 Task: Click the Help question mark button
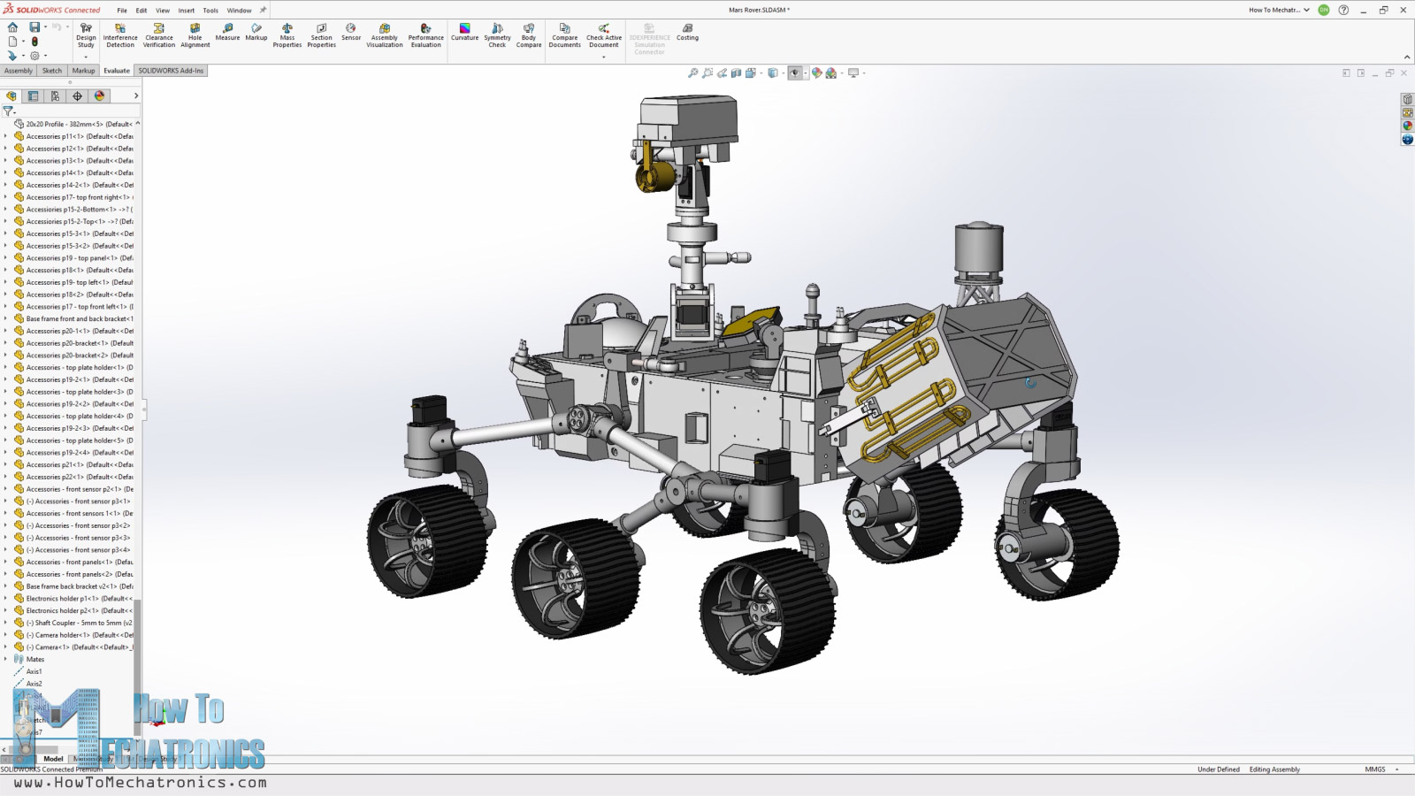1342,10
